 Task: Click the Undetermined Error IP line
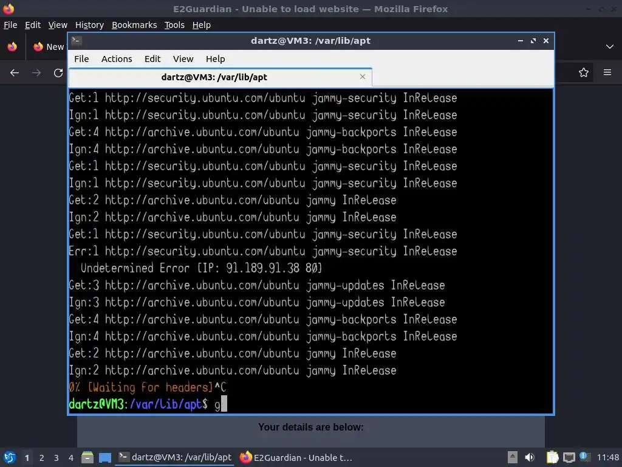click(201, 268)
